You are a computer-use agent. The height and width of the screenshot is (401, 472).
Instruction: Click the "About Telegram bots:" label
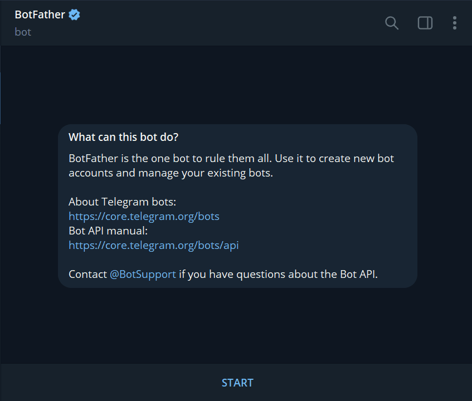[122, 202]
